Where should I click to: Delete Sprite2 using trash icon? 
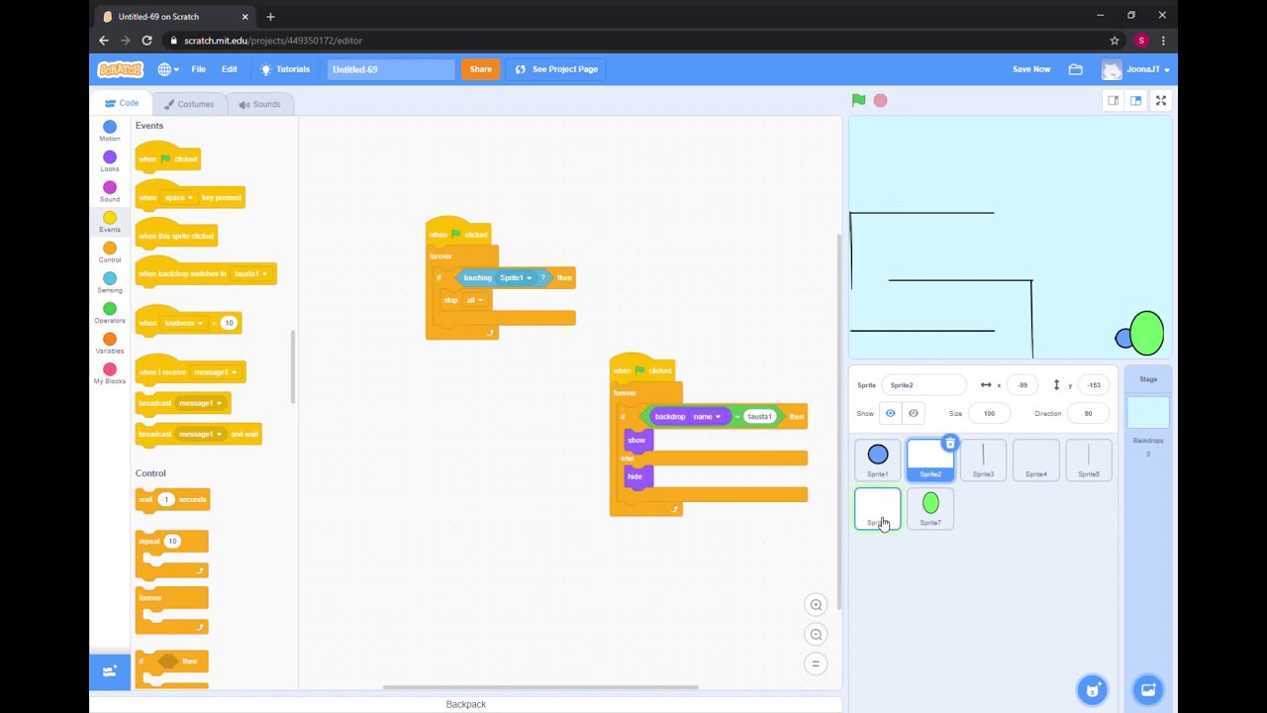[949, 444]
